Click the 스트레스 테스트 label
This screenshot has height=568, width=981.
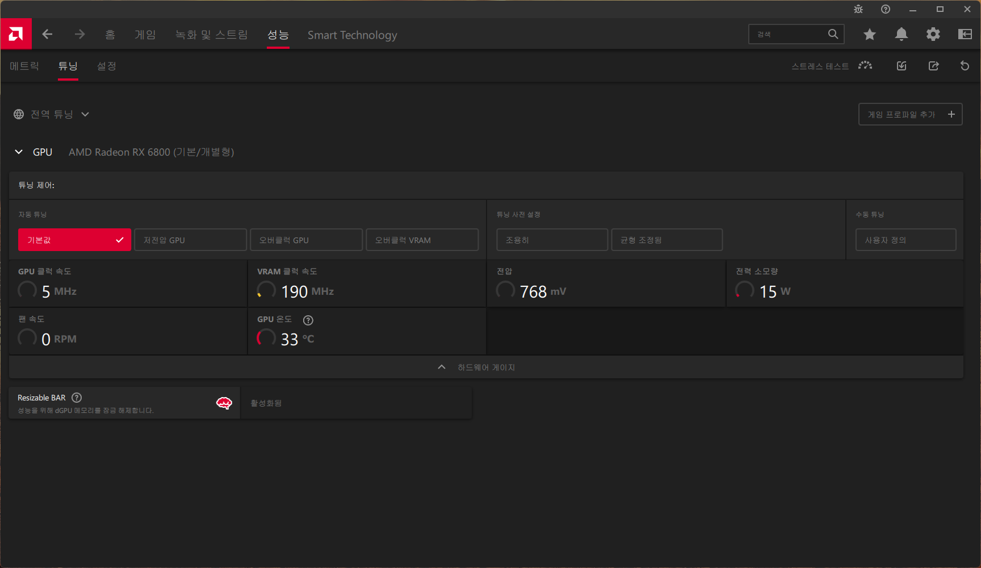pyautogui.click(x=820, y=66)
